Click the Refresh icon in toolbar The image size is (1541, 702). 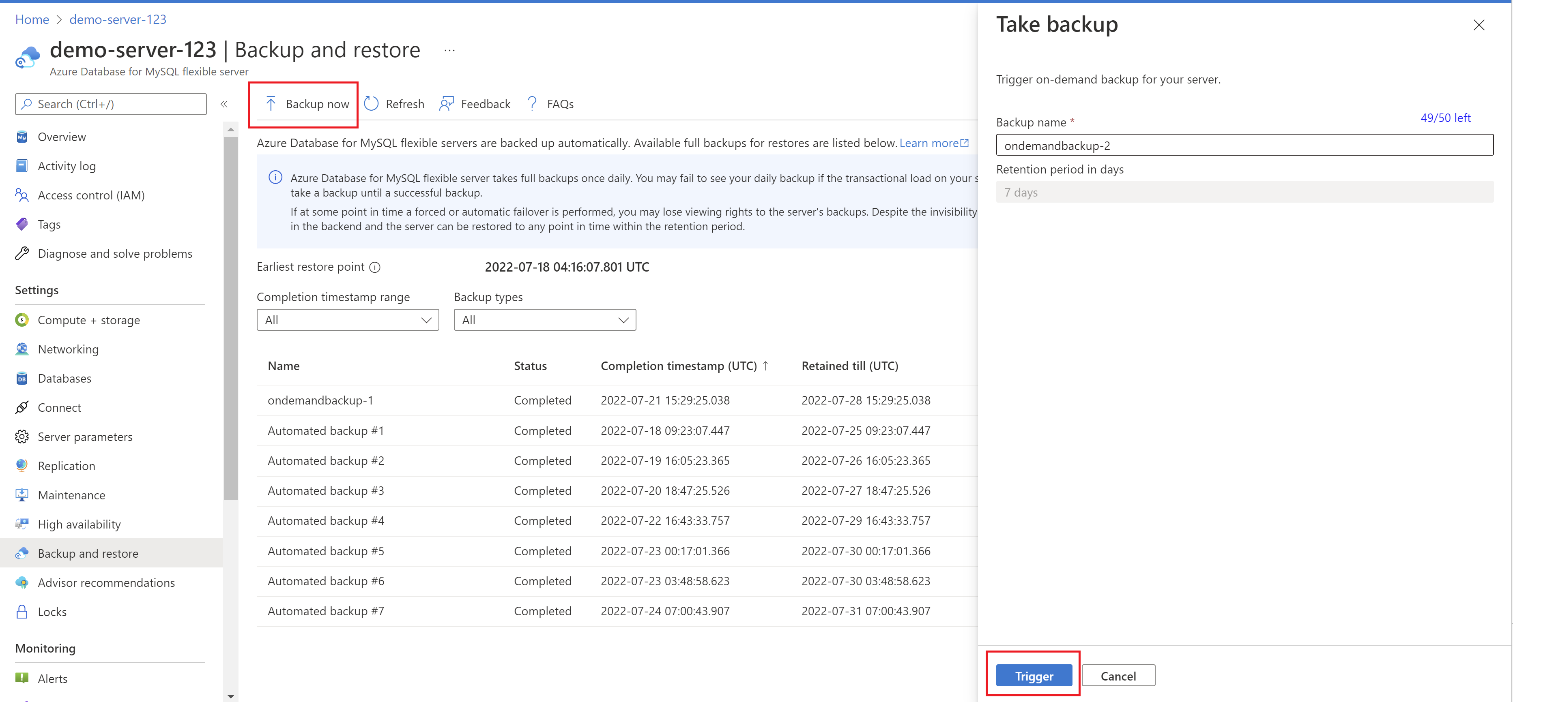pos(372,104)
